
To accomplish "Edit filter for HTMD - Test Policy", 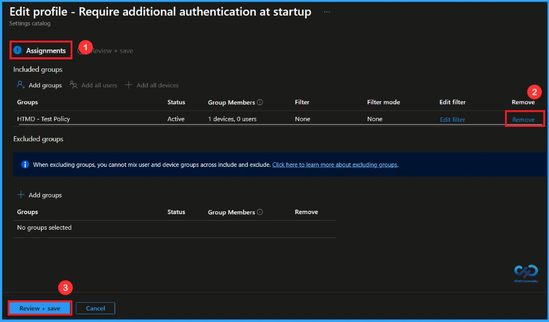I will (x=452, y=119).
